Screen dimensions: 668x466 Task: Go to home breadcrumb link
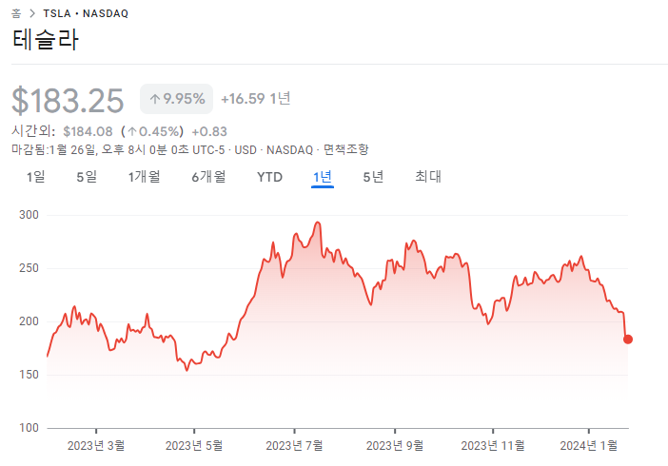click(x=16, y=13)
